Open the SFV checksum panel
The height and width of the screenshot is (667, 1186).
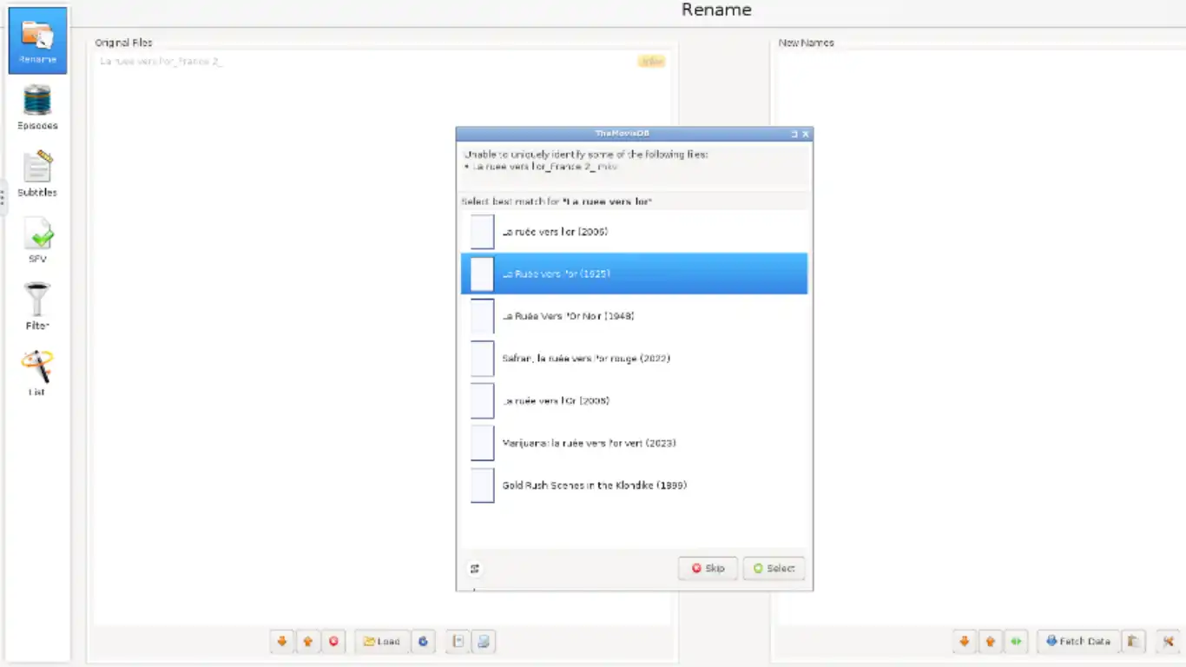pyautogui.click(x=37, y=241)
